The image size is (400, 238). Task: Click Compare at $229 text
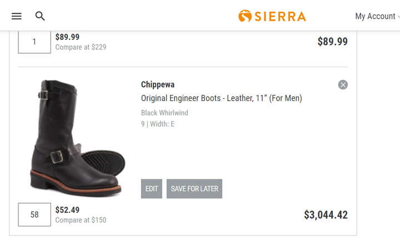point(81,47)
